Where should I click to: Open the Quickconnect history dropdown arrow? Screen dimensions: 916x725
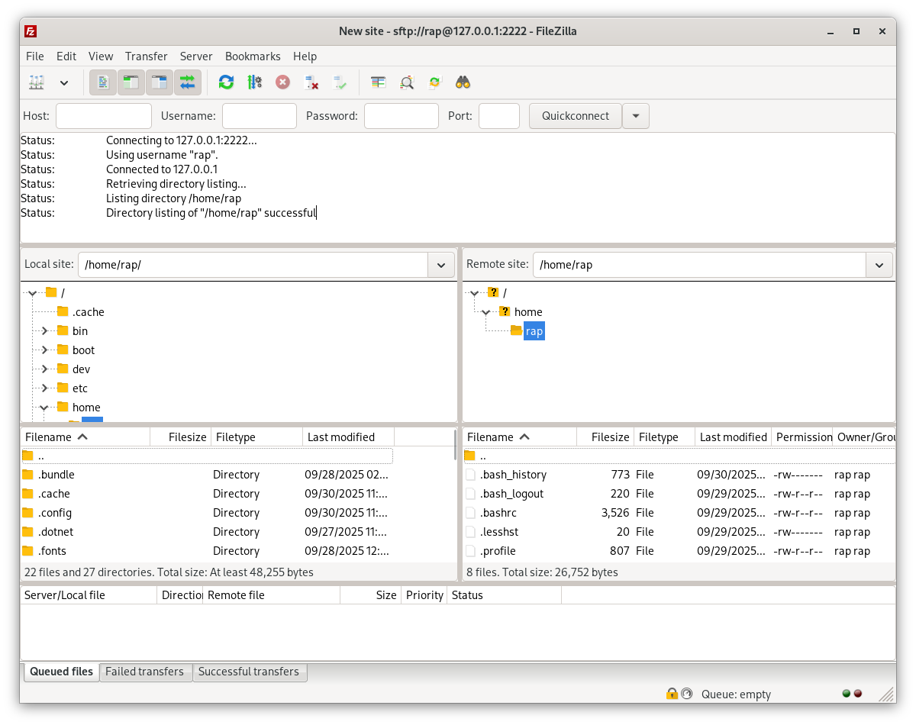(636, 116)
